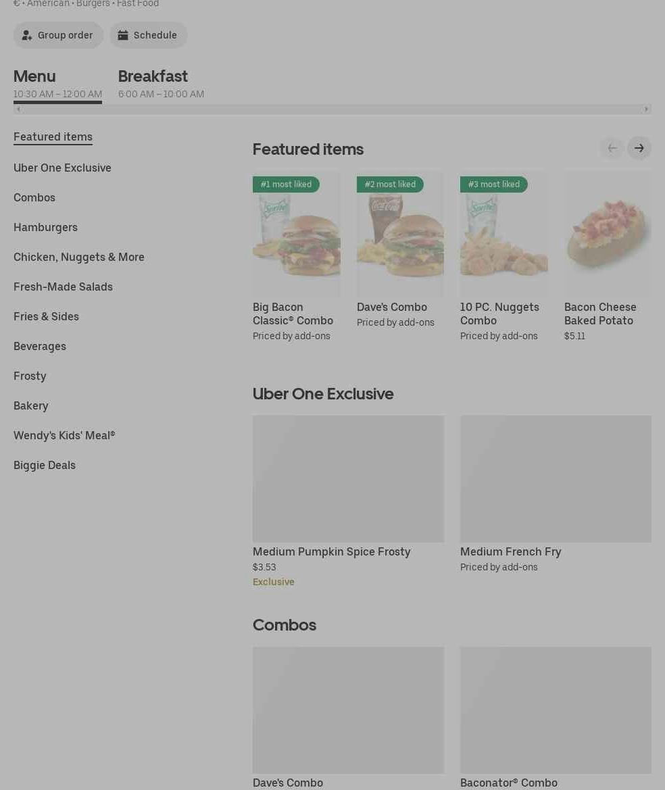The width and height of the screenshot is (665, 790).
Task: Go to Hamburgers section
Action: (x=45, y=227)
